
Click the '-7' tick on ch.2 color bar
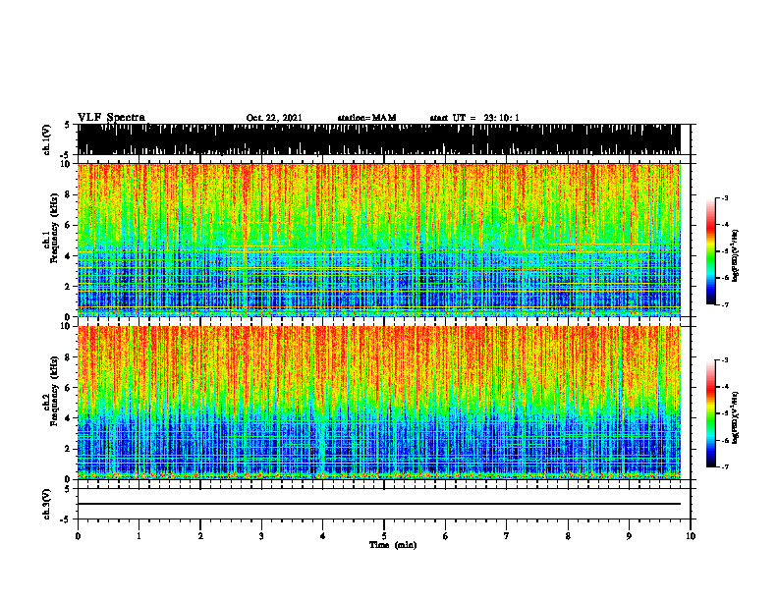725,466
